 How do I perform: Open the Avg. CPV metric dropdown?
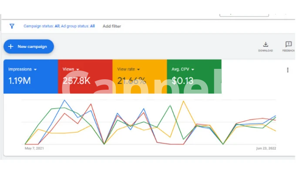click(192, 69)
